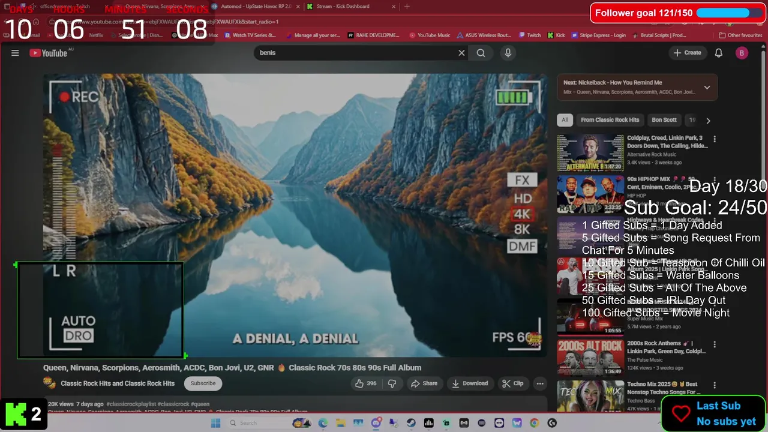The image size is (768, 432).
Task: Select 'From Classic Rock Hits' chip
Action: (610, 120)
